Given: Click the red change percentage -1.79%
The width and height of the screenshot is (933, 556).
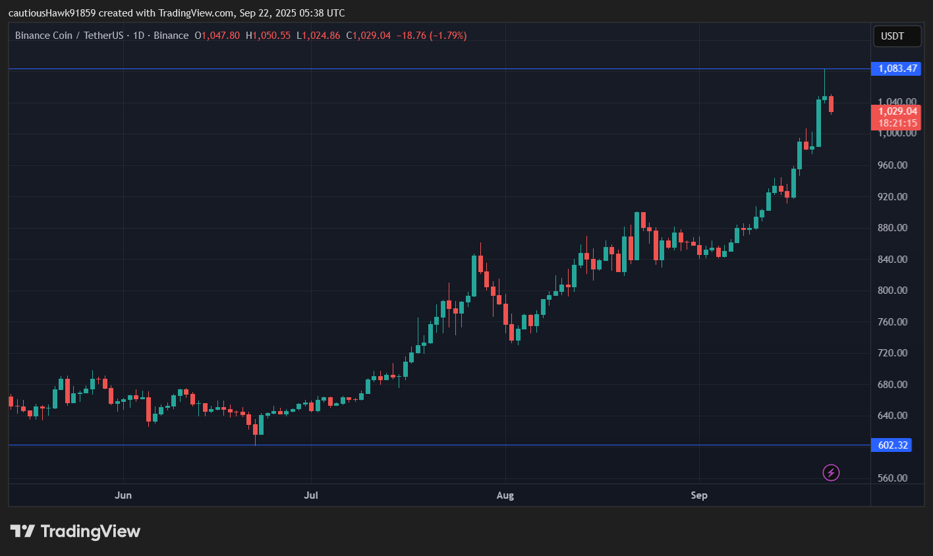Looking at the screenshot, I should click(443, 36).
